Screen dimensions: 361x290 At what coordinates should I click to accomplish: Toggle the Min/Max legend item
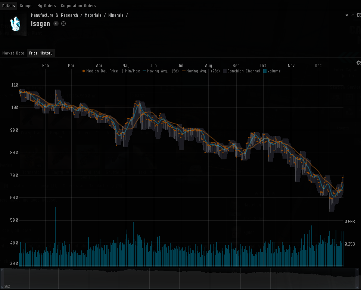[x=131, y=71]
